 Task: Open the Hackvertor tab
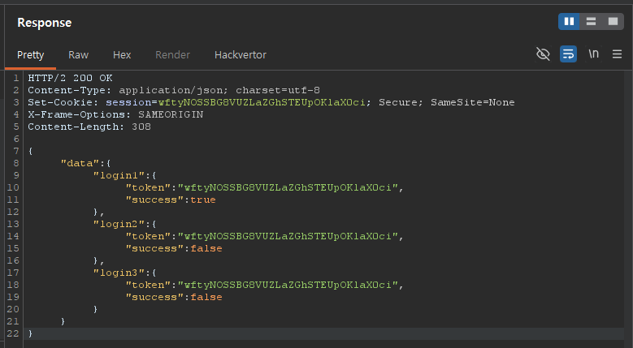(240, 55)
